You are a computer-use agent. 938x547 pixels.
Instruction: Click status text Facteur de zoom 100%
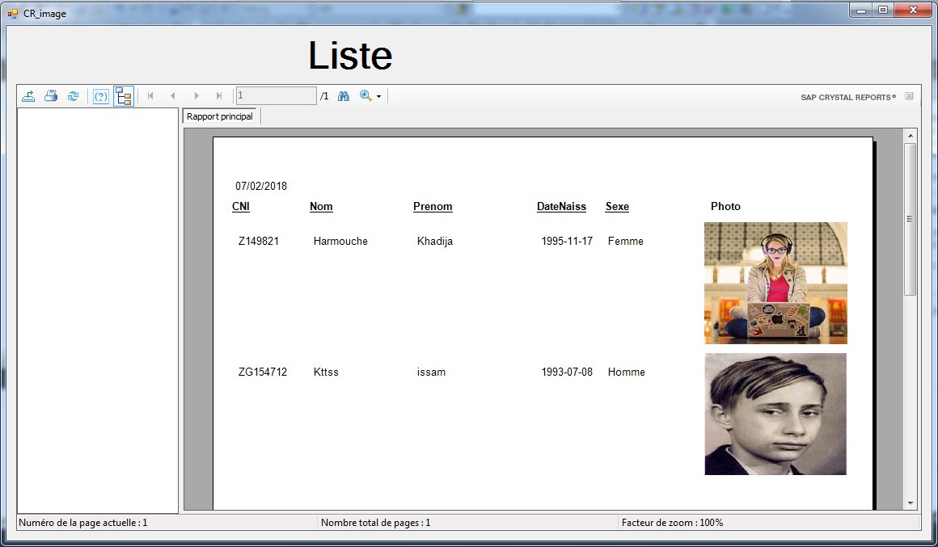[673, 523]
